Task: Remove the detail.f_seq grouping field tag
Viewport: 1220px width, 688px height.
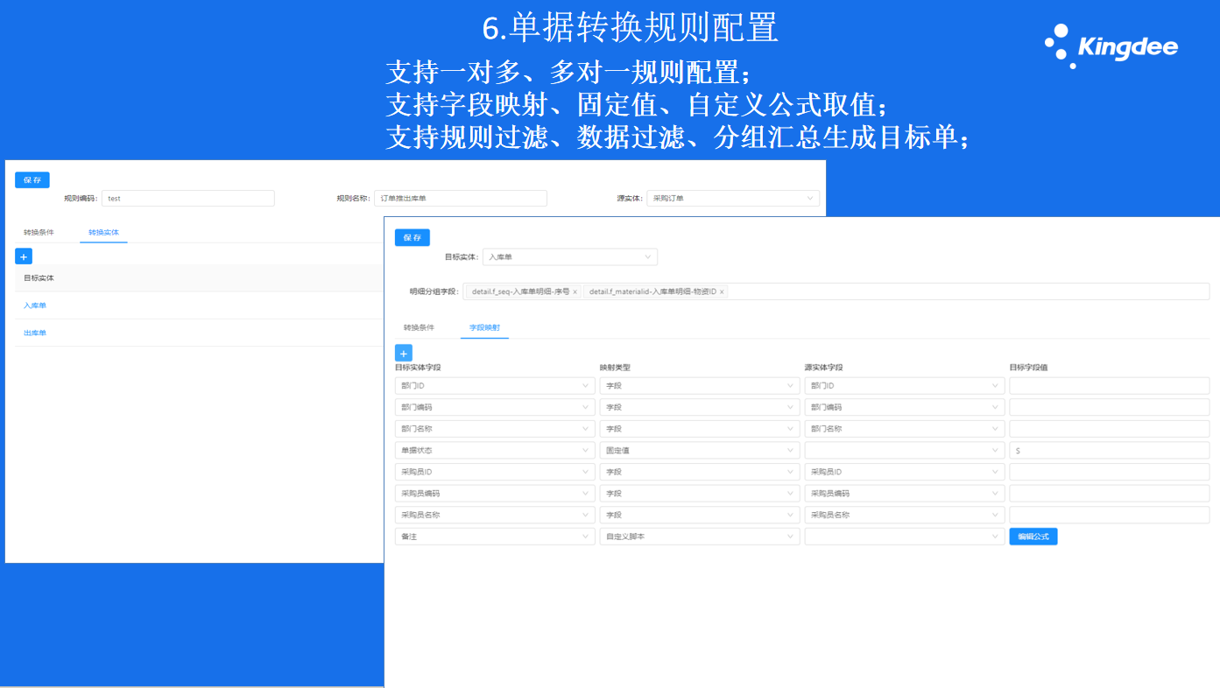Action: point(575,291)
